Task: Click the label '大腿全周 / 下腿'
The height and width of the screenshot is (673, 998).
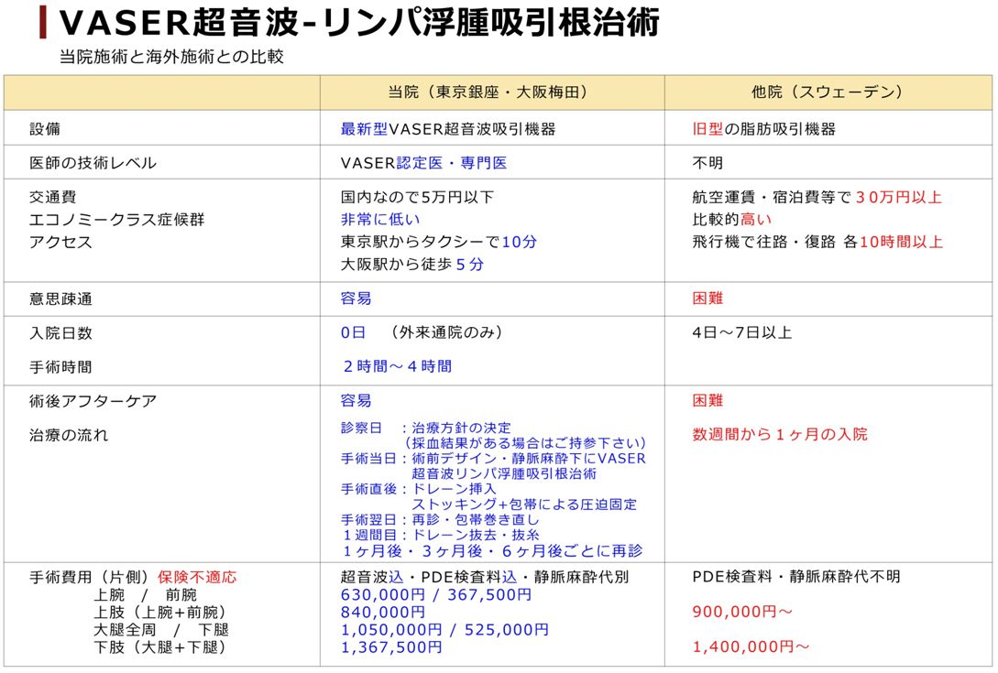Action: pyautogui.click(x=161, y=630)
